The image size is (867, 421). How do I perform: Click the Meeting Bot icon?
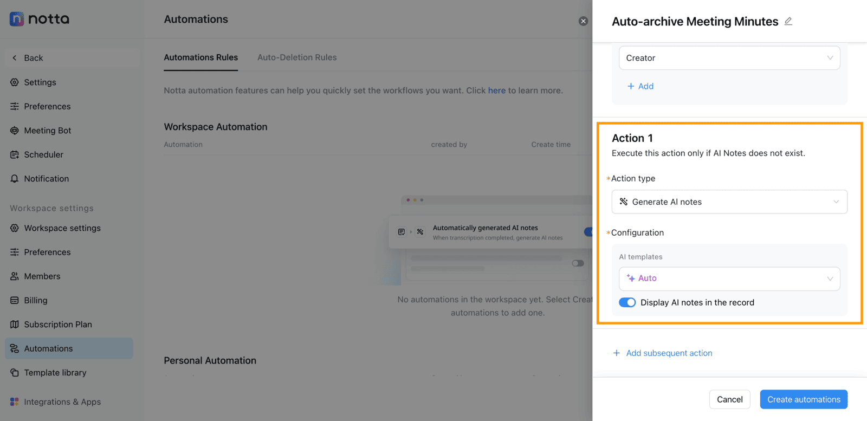coord(15,131)
